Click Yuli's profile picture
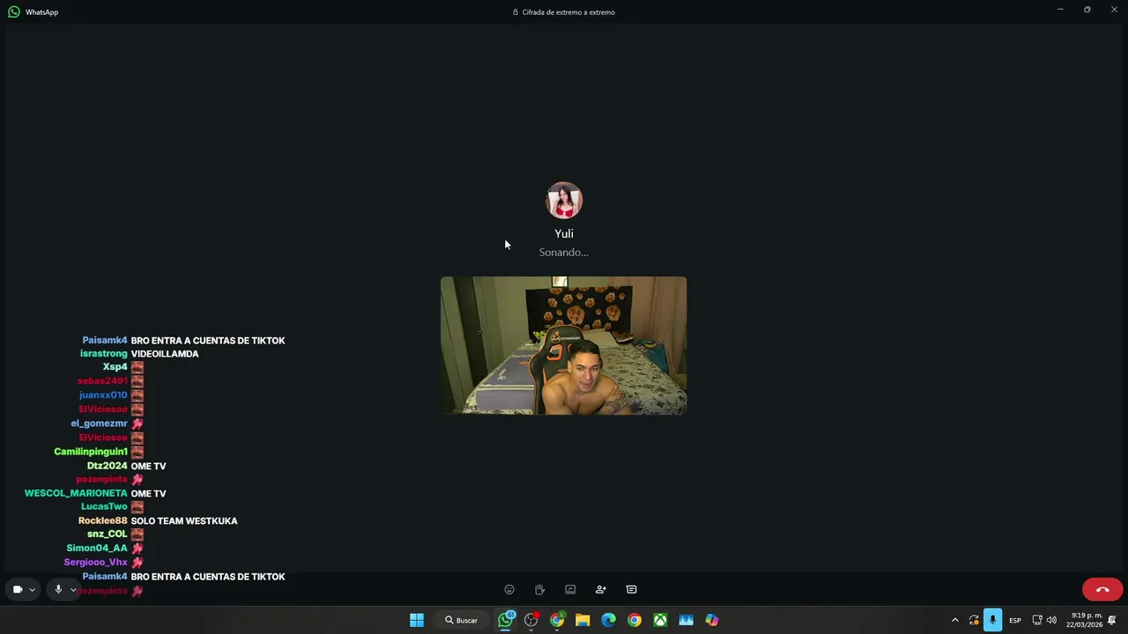The image size is (1128, 634). click(564, 201)
